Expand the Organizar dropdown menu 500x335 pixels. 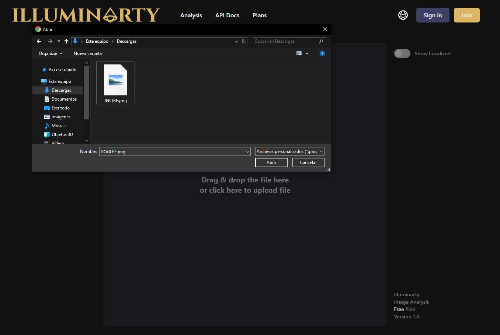(x=51, y=53)
